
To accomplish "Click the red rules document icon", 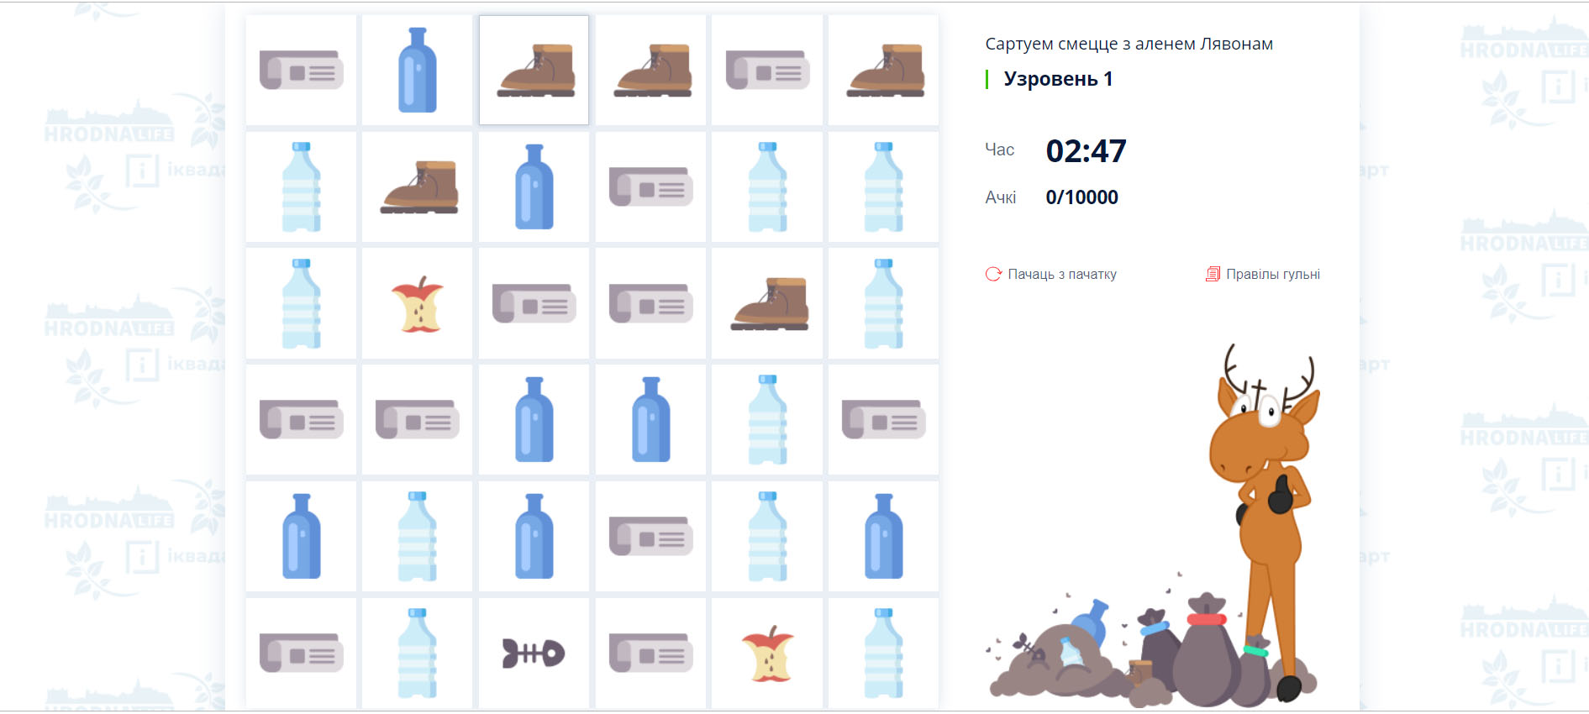I will click(1213, 274).
